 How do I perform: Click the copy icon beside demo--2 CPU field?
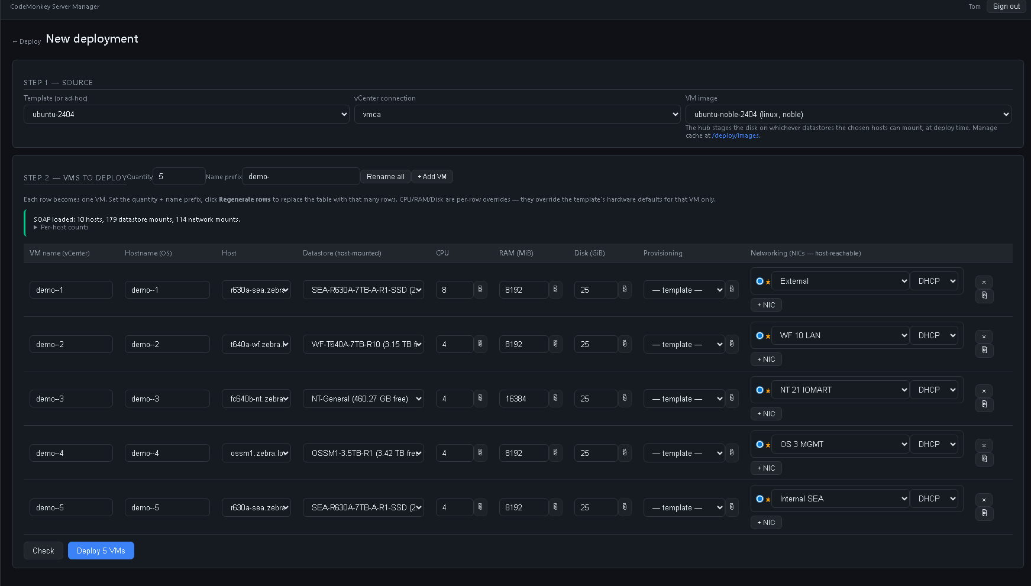point(480,344)
